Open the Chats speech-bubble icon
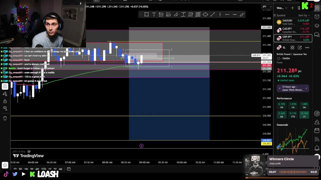321x180 pixels. [317, 35]
